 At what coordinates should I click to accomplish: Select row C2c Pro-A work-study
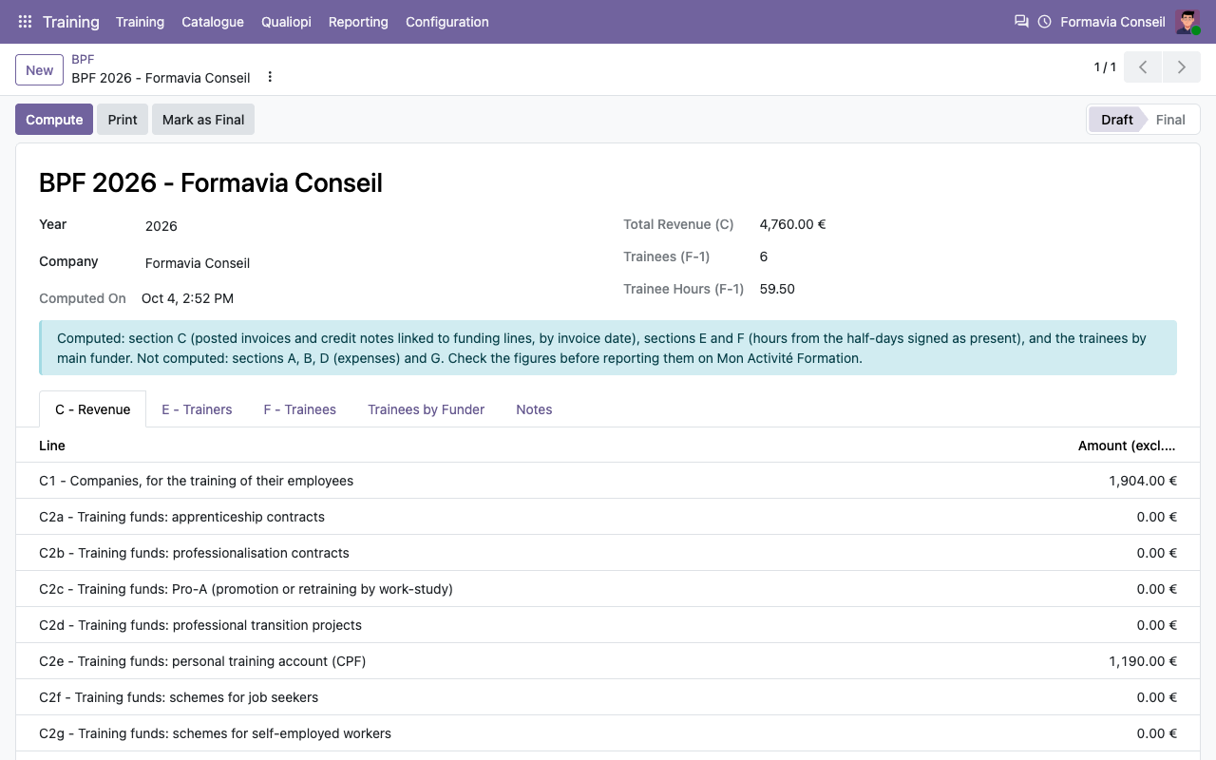pos(608,589)
